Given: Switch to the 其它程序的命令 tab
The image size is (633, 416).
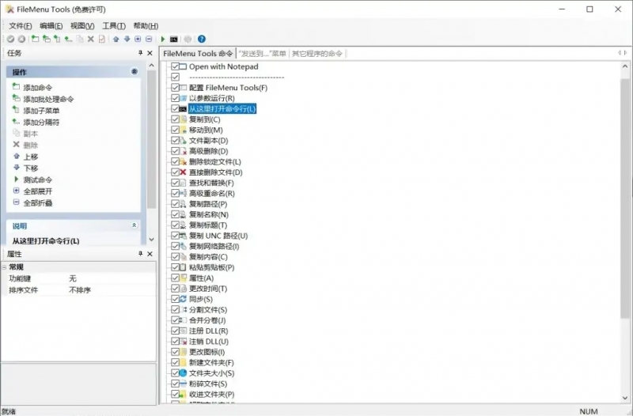Looking at the screenshot, I should [x=317, y=53].
